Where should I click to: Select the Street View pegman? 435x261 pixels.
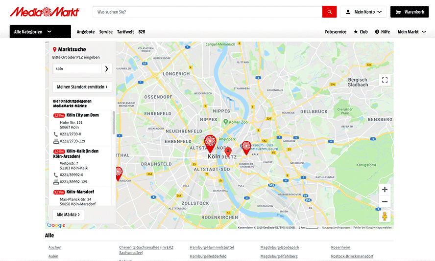385,216
